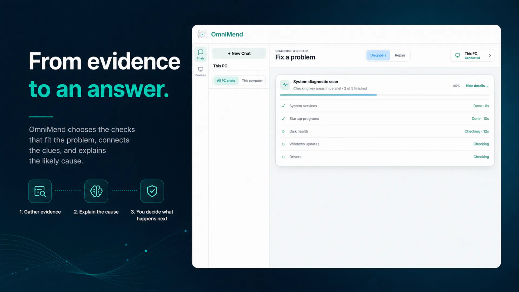Image resolution: width=519 pixels, height=292 pixels.
Task: Click the 'Checking · 12s' status
Action: (477, 131)
